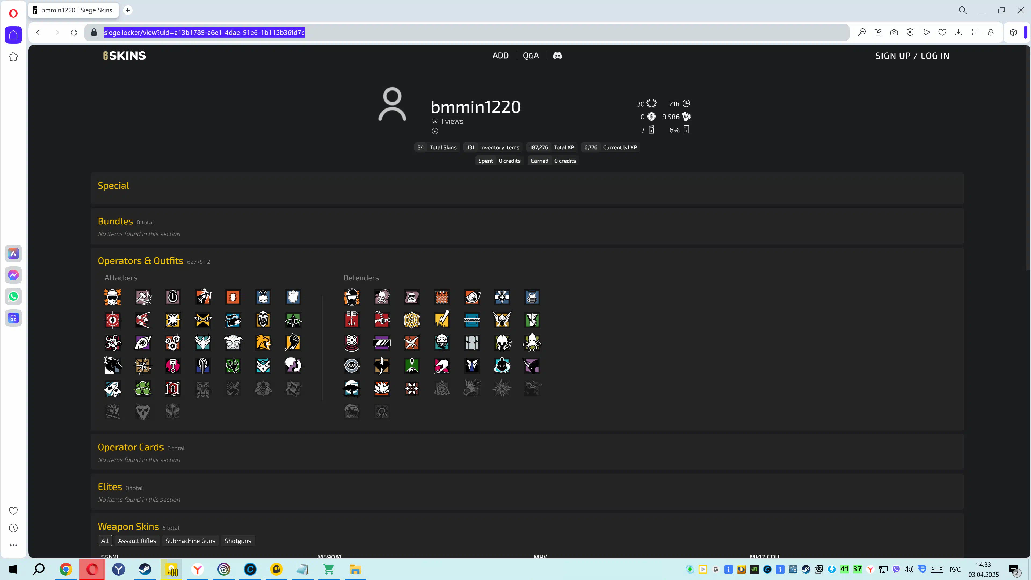Open the ADD menu item
The image size is (1031, 580).
[x=500, y=56]
